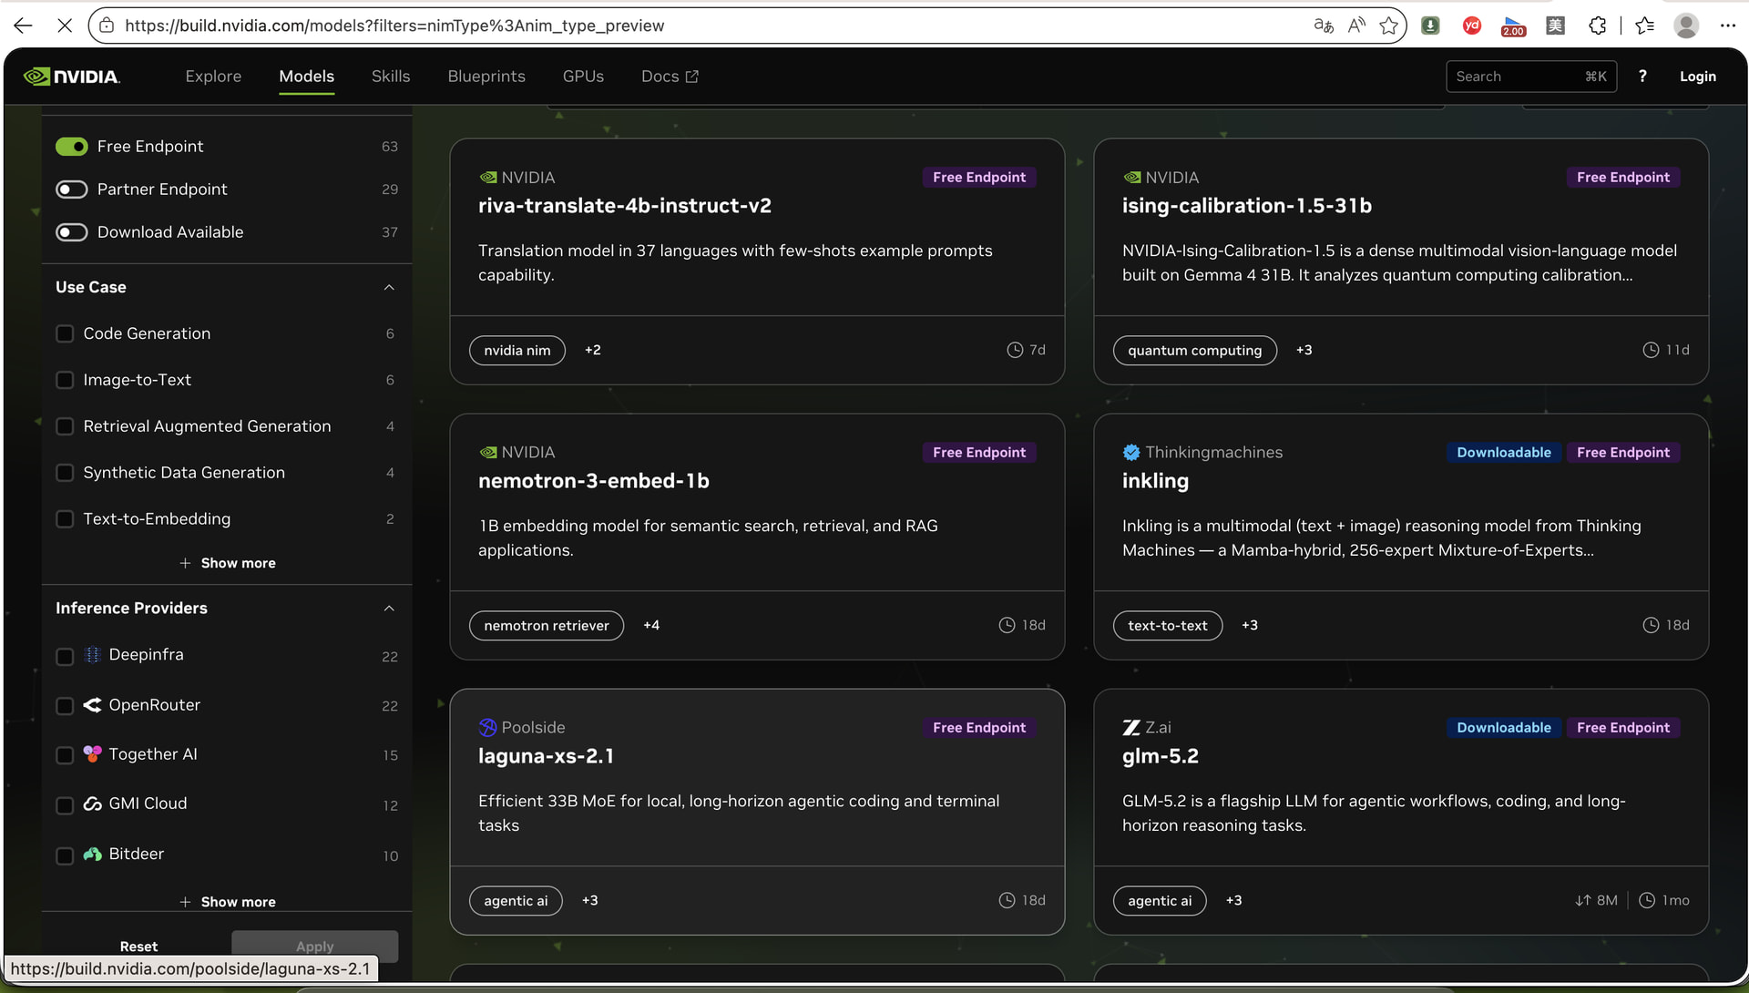The height and width of the screenshot is (993, 1749).
Task: Click the OpenRouter provider logo
Action: [x=92, y=705]
